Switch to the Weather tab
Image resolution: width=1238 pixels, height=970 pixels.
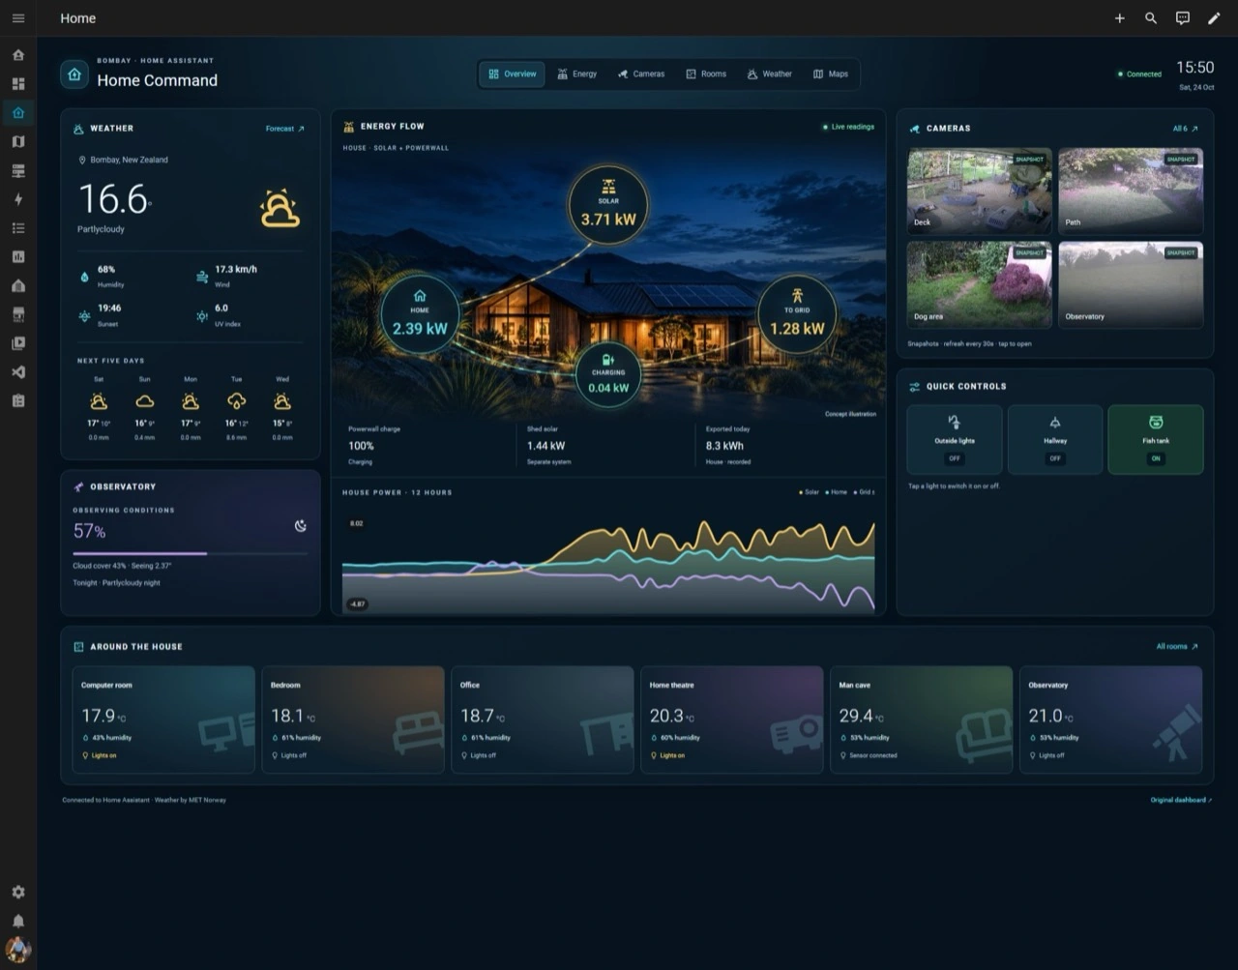[770, 74]
